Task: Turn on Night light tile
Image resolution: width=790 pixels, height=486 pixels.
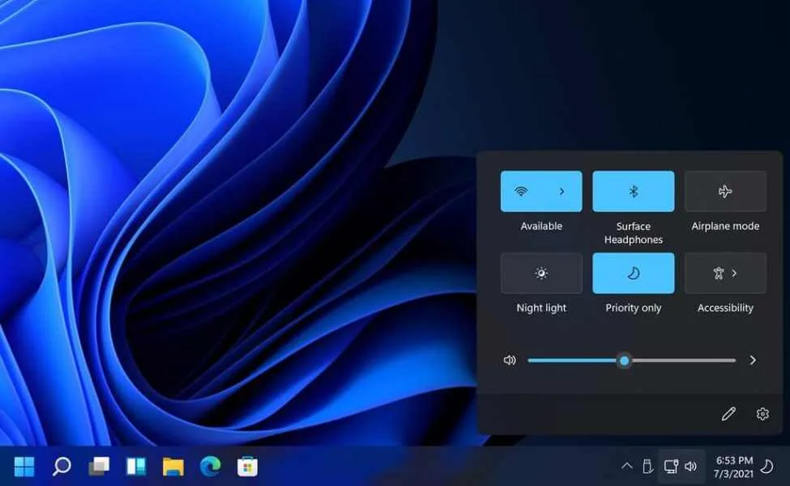Action: (x=541, y=273)
